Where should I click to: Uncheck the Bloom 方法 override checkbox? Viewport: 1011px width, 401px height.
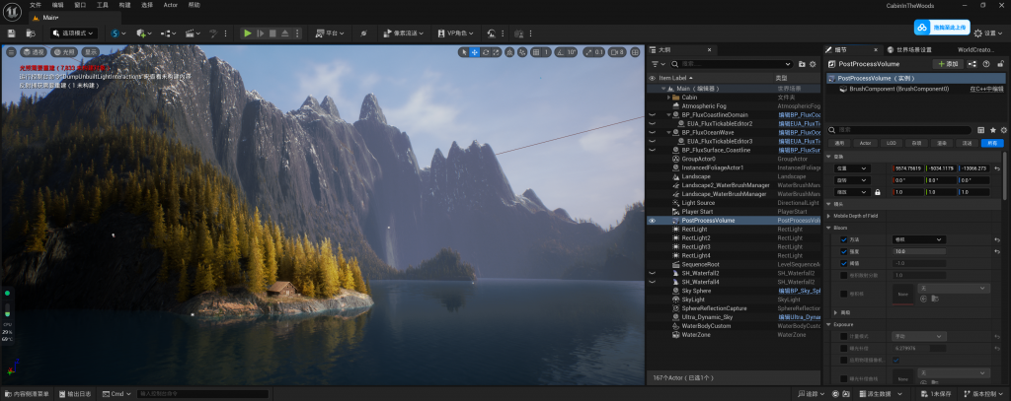point(843,239)
